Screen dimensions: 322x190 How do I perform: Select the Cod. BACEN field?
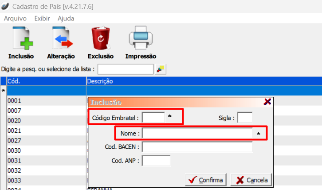[x=197, y=147]
